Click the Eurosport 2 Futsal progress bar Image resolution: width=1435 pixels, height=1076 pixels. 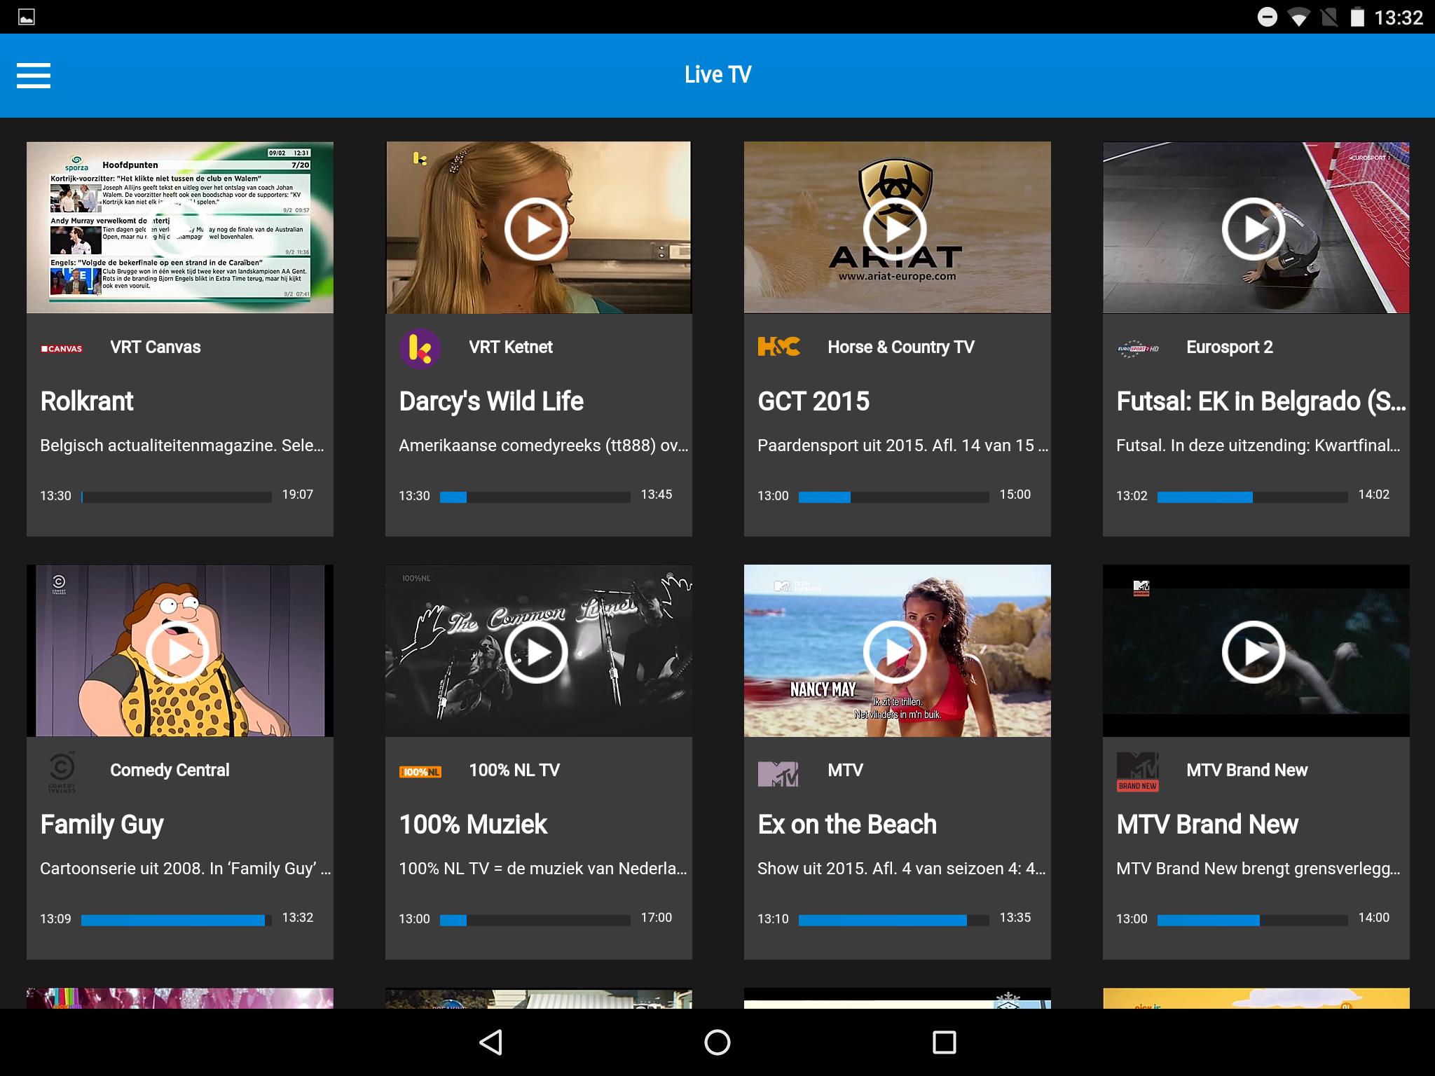coord(1253,497)
